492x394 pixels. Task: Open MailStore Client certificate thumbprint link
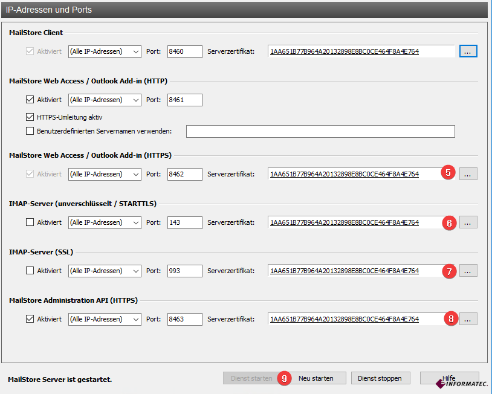[345, 51]
